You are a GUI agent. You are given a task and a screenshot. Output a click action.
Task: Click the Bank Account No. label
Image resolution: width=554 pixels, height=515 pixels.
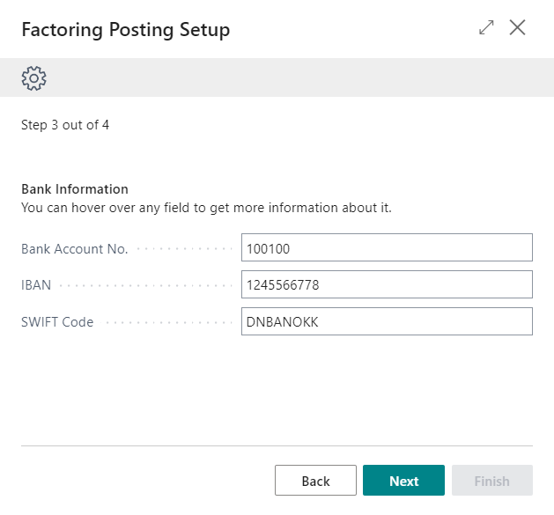74,249
